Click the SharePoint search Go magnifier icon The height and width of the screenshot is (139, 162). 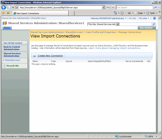(154, 24)
